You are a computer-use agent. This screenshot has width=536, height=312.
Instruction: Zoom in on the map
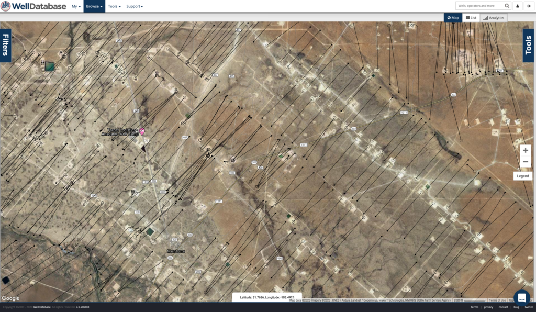point(526,150)
